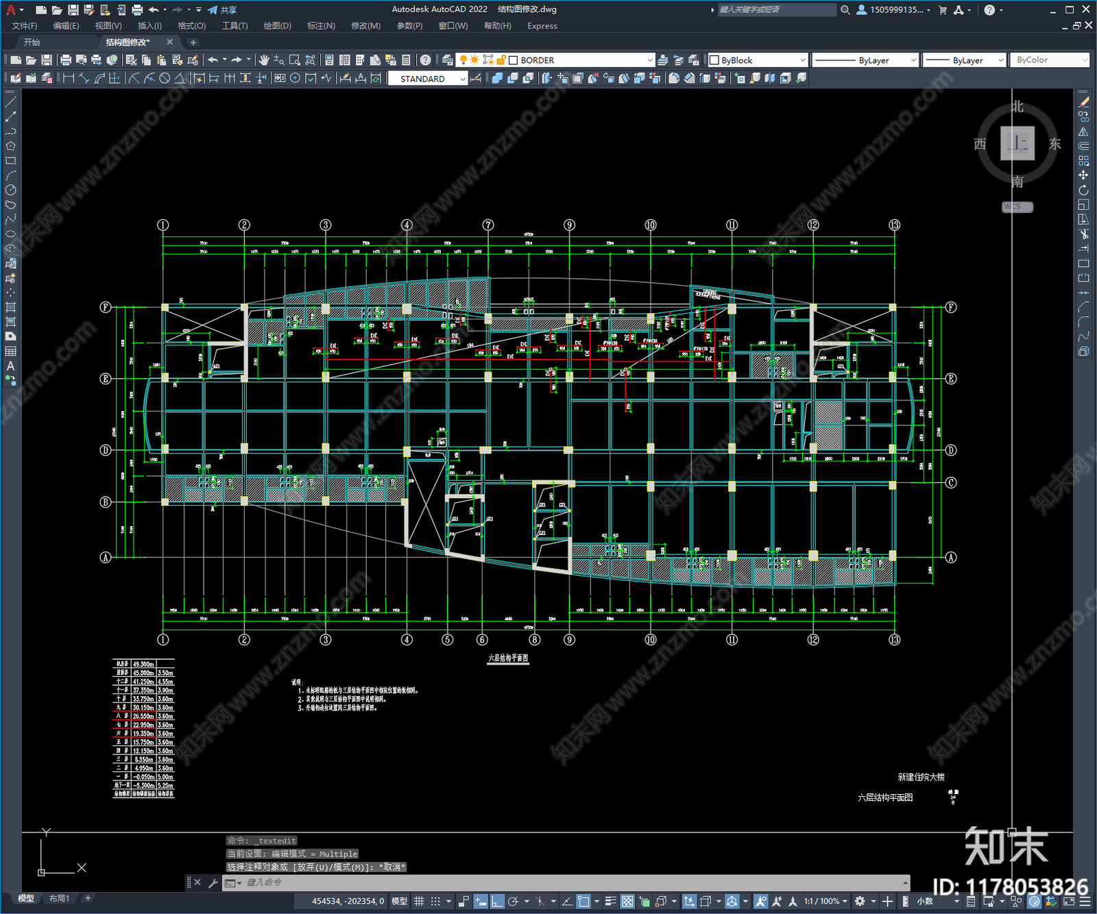Click the Linear dimension tool icon
Screen dimensions: 1097x914
(69, 78)
